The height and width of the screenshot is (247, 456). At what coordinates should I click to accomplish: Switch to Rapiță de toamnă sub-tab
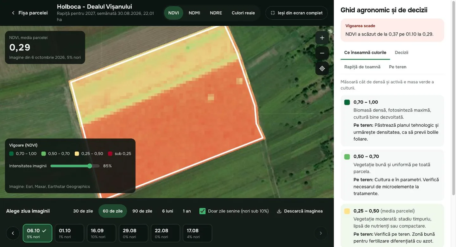tap(362, 67)
